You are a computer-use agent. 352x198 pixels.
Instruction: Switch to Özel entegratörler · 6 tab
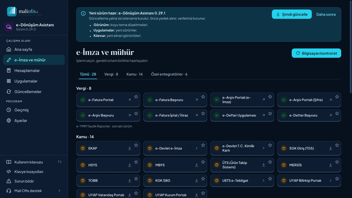(x=169, y=74)
